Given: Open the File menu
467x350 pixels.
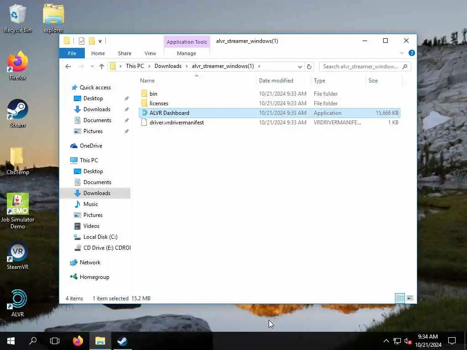Looking at the screenshot, I should click(x=72, y=53).
